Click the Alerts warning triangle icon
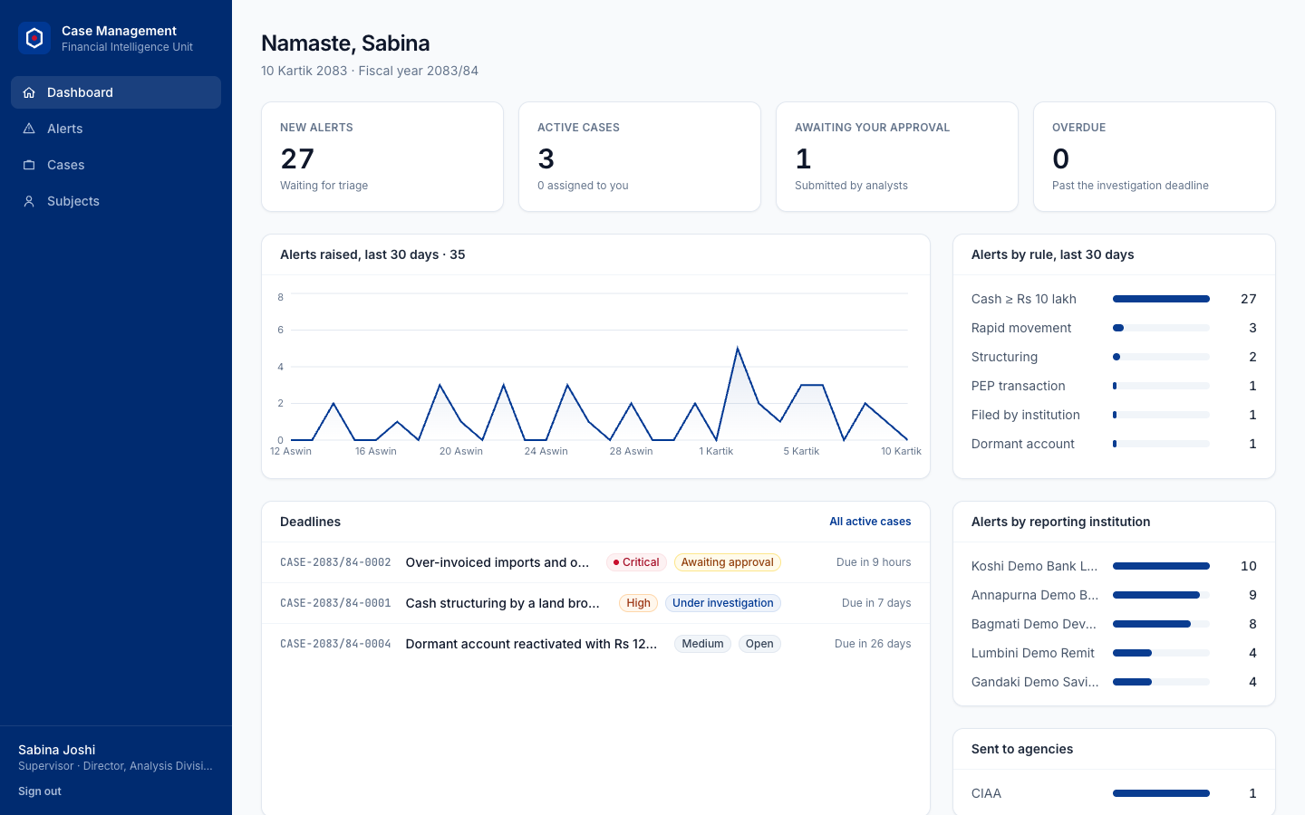This screenshot has height=815, width=1305. [x=29, y=129]
